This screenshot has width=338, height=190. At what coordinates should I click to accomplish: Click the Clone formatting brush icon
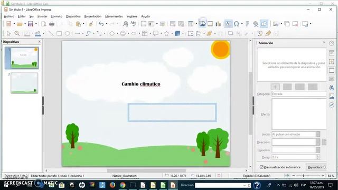91,24
